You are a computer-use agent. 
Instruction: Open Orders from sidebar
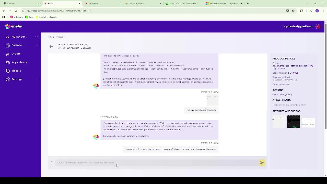[x=16, y=54]
